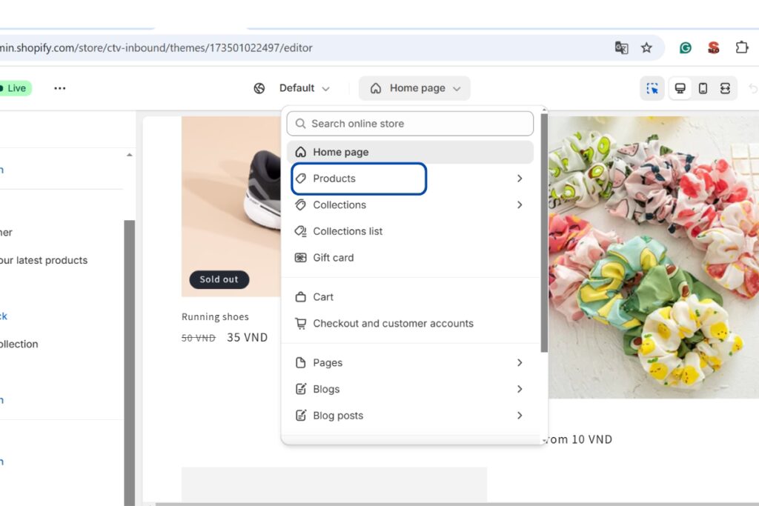The width and height of the screenshot is (759, 506).
Task: Expand the Products submenu chevron
Action: pyautogui.click(x=520, y=179)
